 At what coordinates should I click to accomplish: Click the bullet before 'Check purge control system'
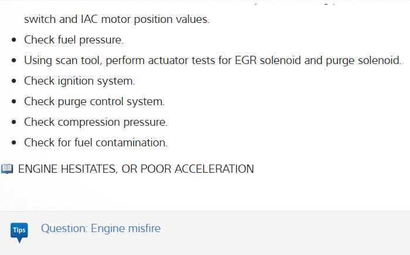point(14,102)
